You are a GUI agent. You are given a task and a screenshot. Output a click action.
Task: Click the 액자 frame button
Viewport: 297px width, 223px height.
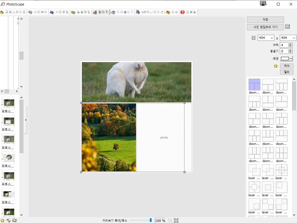pos(286,66)
